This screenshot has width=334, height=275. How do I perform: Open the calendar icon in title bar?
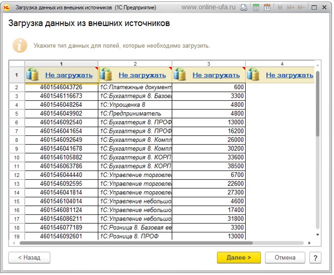pos(267,8)
